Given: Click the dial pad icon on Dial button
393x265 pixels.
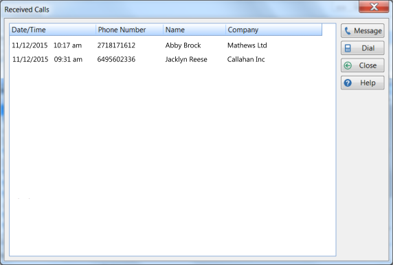Looking at the screenshot, I should click(x=348, y=48).
